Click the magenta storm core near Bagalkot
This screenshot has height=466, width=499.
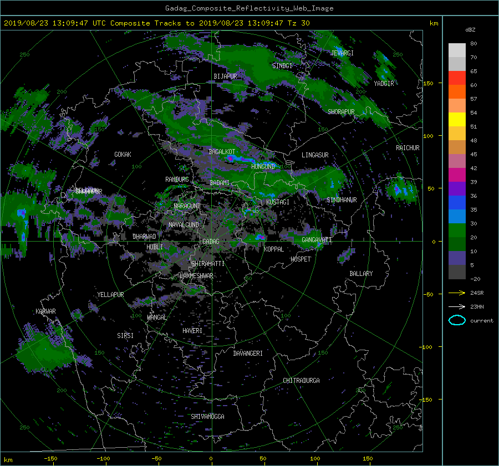231,158
